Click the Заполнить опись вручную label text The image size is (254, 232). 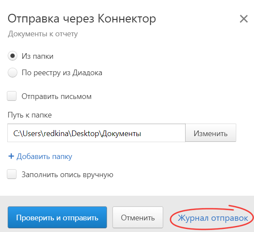pyautogui.click(x=68, y=175)
